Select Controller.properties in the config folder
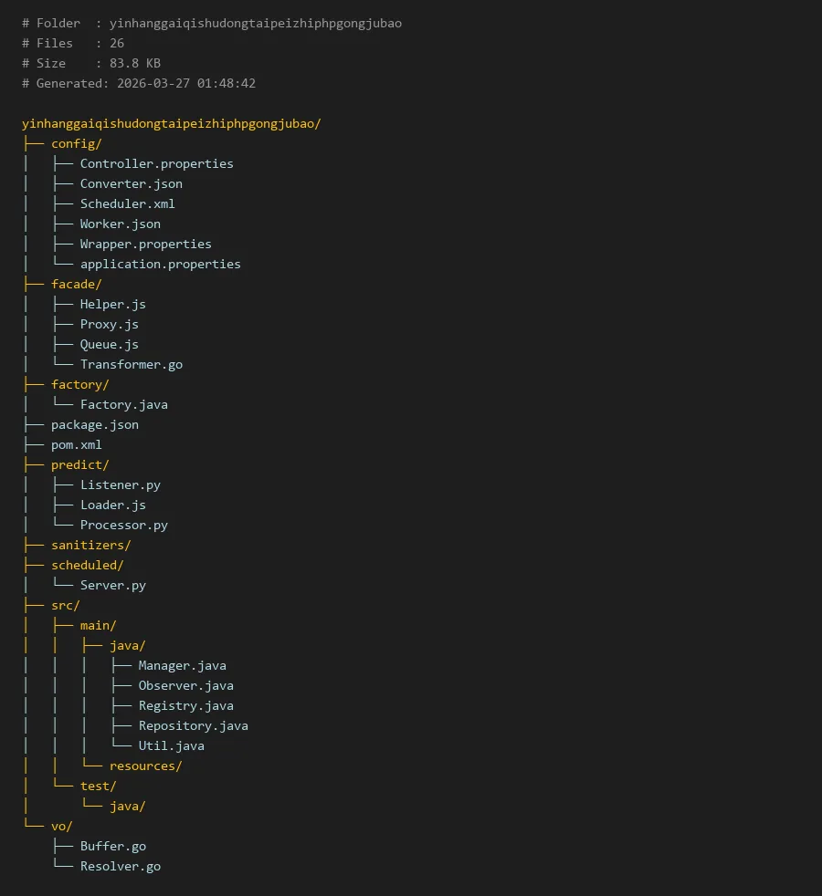Viewport: 822px width, 896px height. 156,164
